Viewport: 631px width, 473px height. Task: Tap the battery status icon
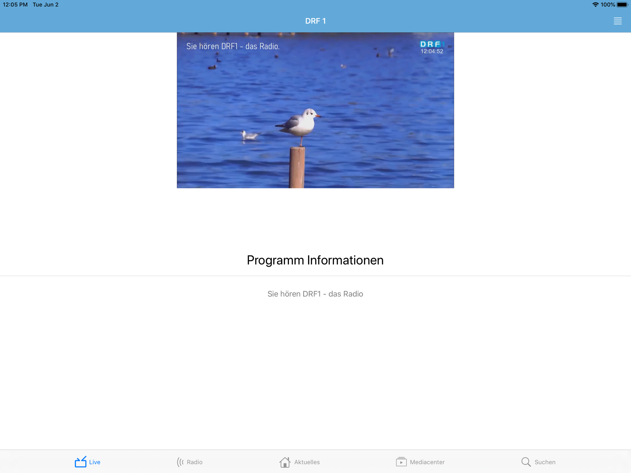622,5
